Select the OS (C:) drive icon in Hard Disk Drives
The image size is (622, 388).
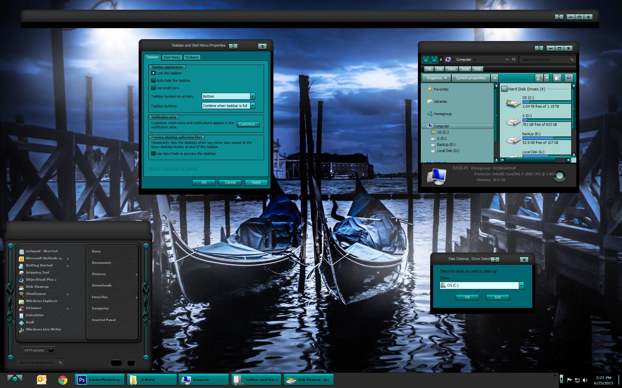[513, 103]
